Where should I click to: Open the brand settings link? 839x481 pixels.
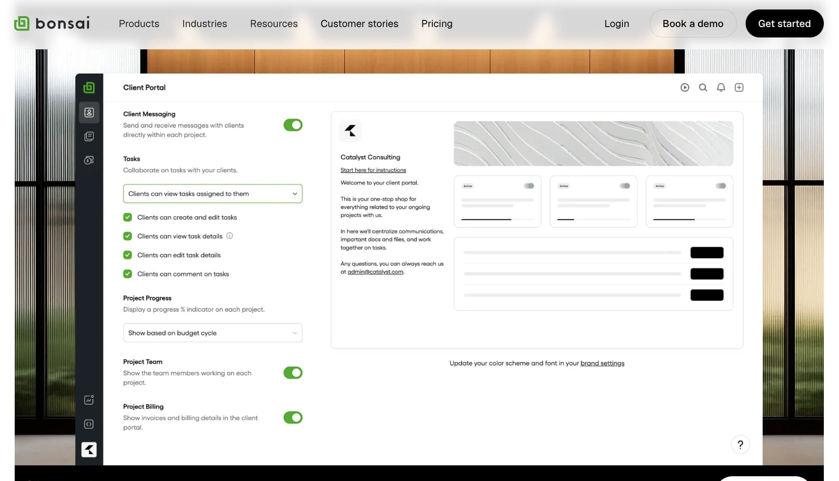click(x=602, y=363)
